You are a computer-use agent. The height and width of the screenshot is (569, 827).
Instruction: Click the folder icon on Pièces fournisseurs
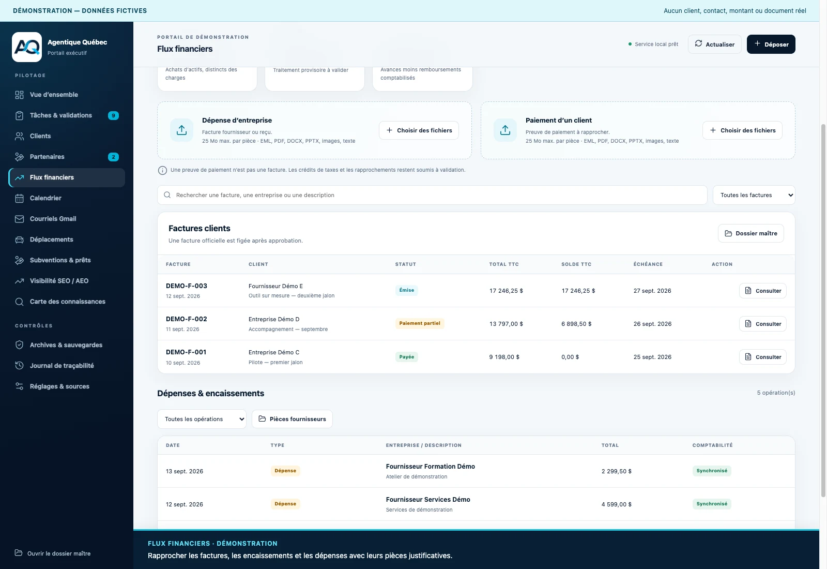[x=262, y=419]
